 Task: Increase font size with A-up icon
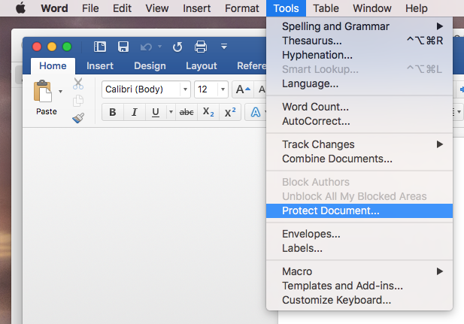tap(243, 89)
